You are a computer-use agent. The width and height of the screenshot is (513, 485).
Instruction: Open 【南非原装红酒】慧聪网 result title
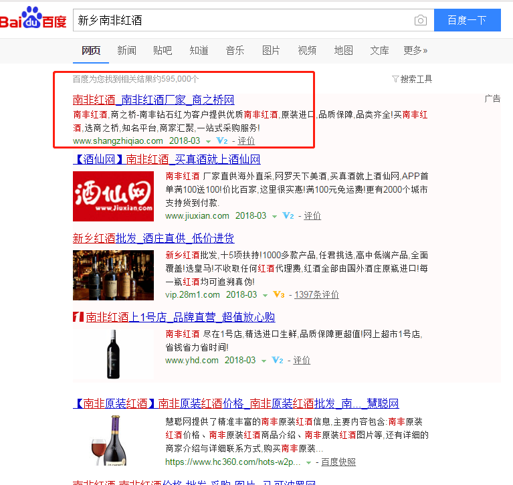coord(236,403)
